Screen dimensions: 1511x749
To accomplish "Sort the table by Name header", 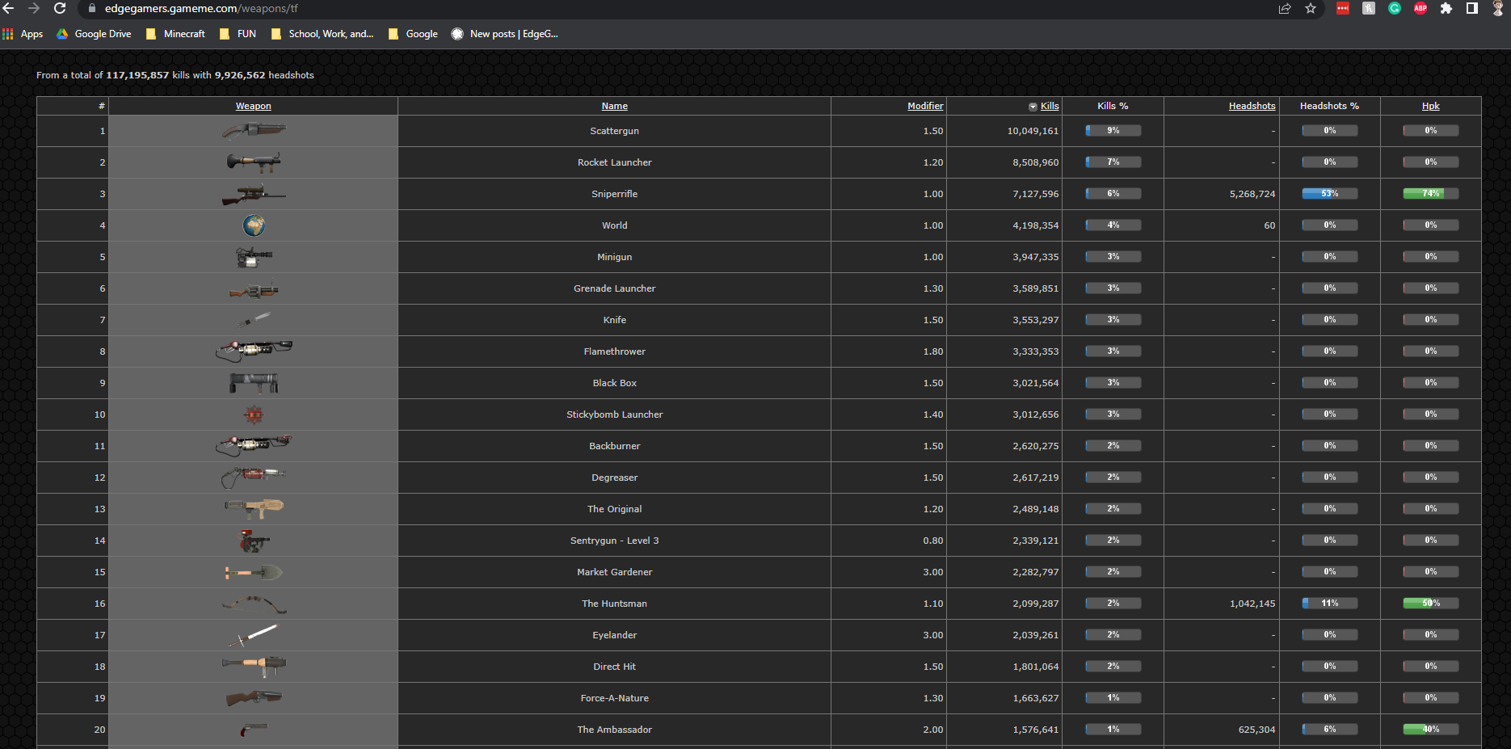I will (615, 106).
